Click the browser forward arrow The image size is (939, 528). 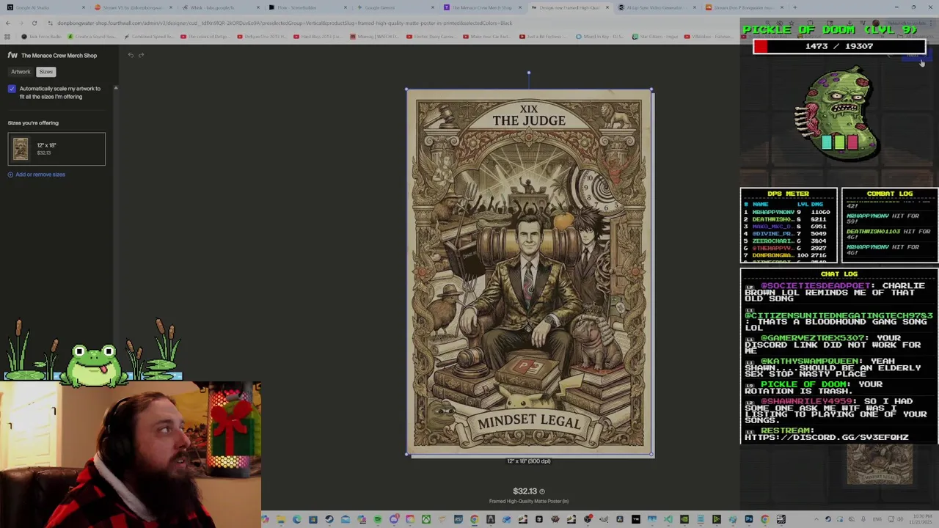pyautogui.click(x=21, y=23)
